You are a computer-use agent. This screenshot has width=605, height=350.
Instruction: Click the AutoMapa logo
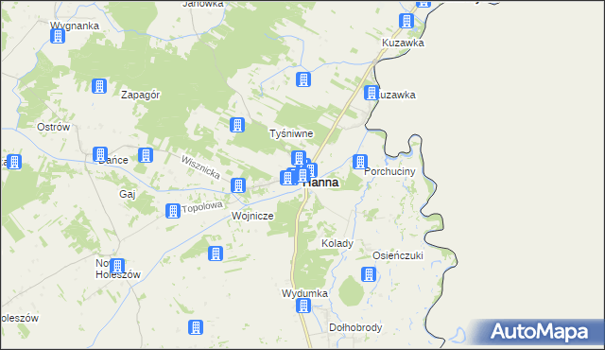click(539, 332)
